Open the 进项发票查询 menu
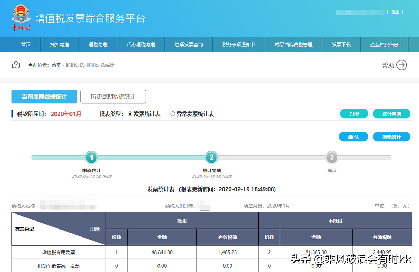Viewport: 419px width, 272px height. pos(189,44)
